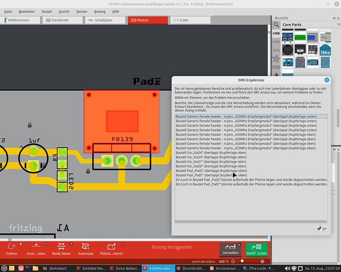341x272 pixels.
Task: Open the Bauteile bin options menu icon
Action: (338, 24)
